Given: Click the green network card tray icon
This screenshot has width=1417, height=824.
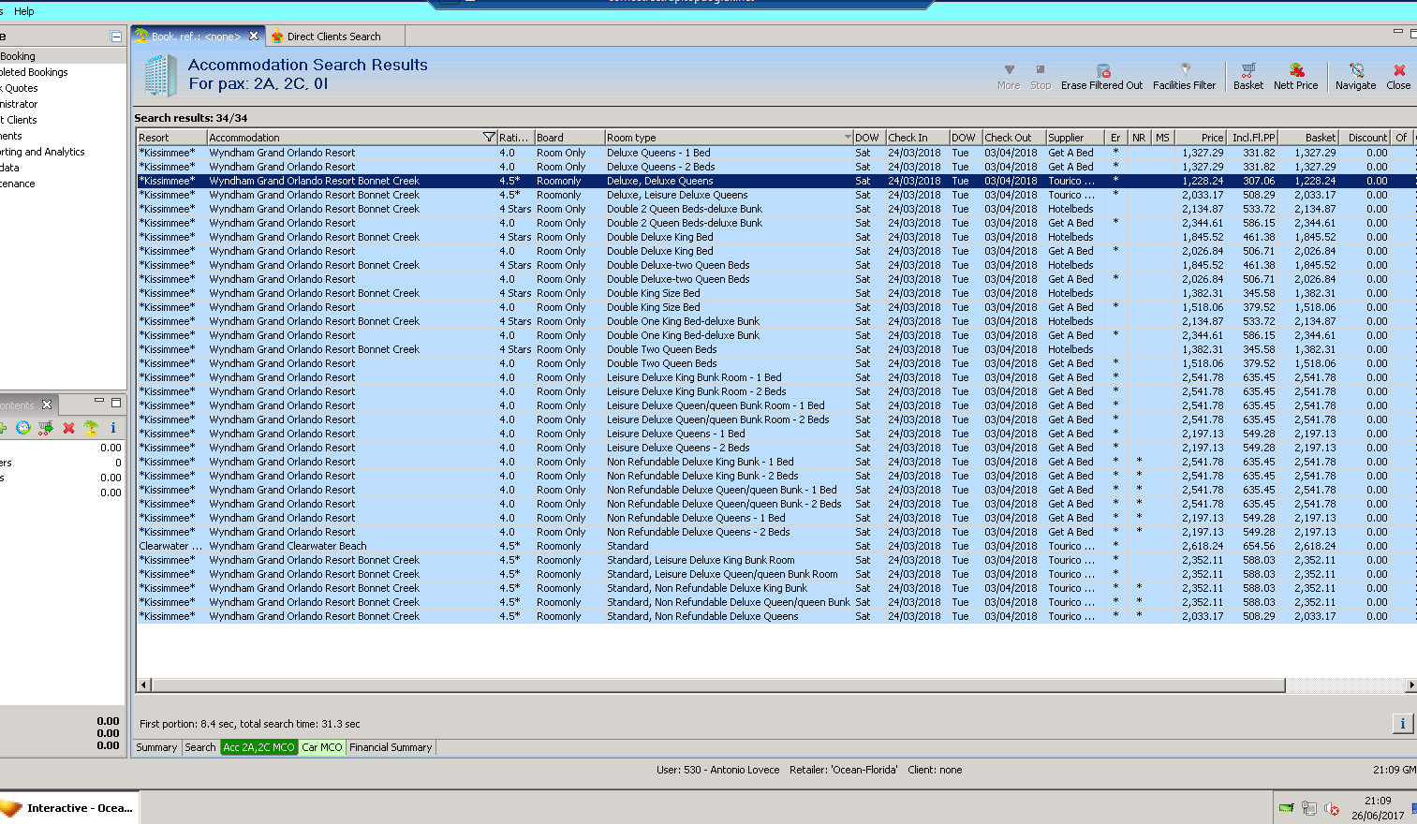Looking at the screenshot, I should point(1287,808).
